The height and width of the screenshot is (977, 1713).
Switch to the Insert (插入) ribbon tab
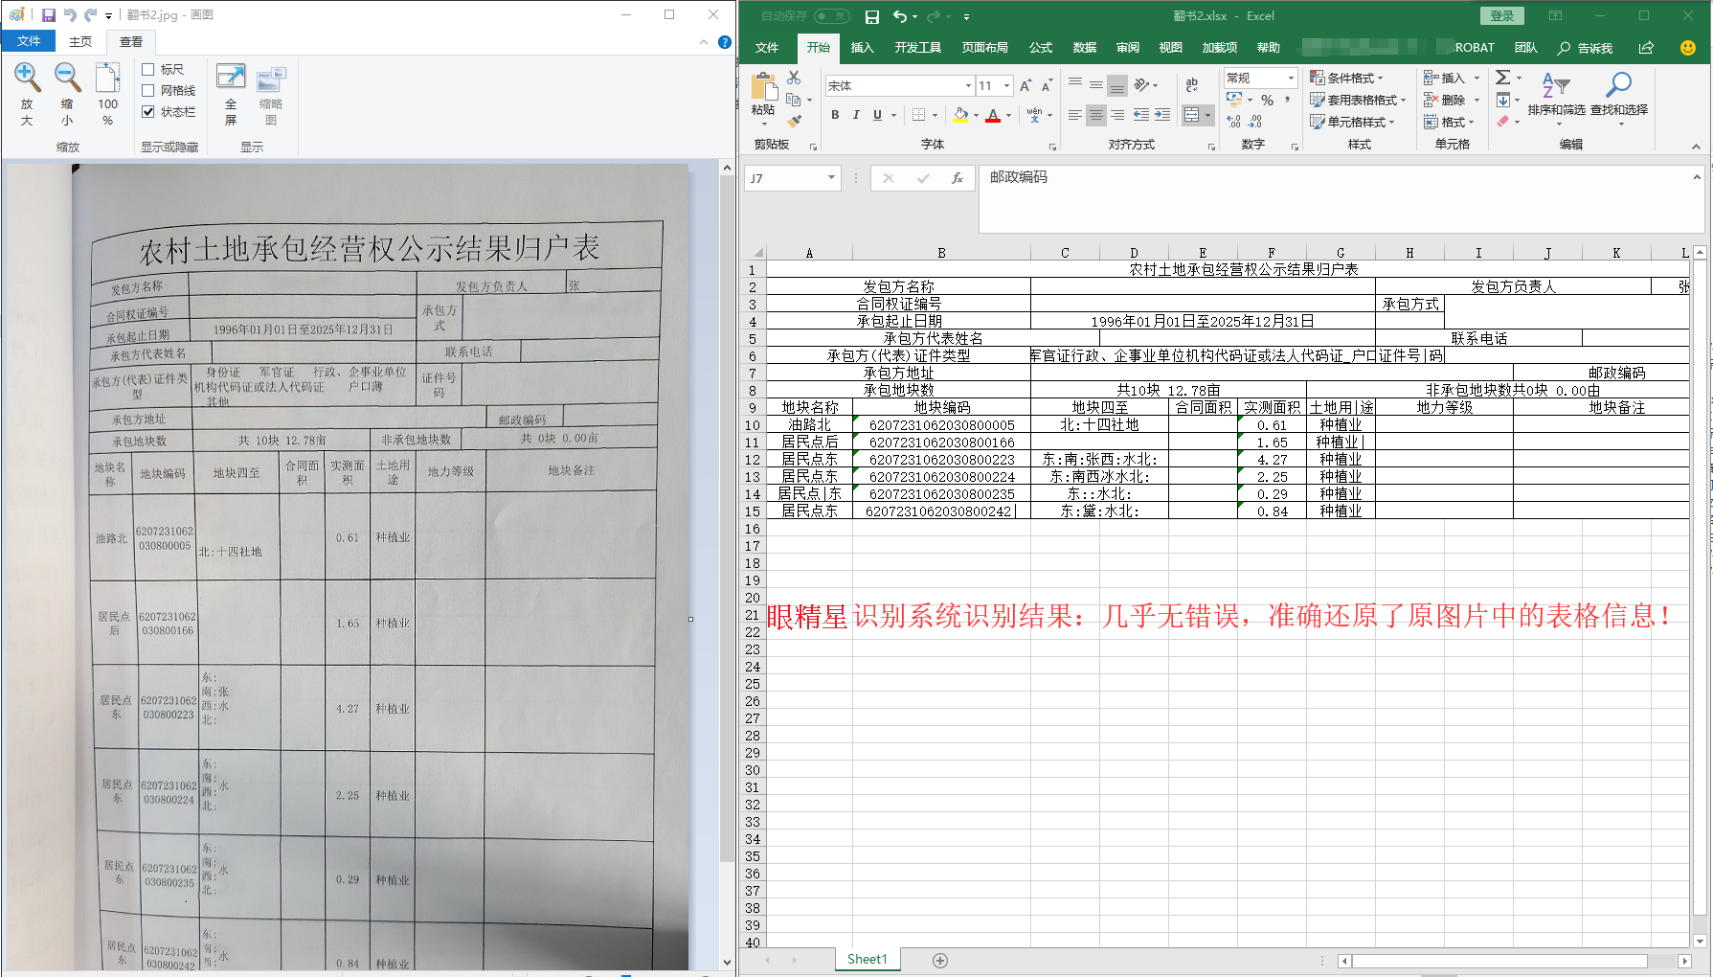point(863,48)
